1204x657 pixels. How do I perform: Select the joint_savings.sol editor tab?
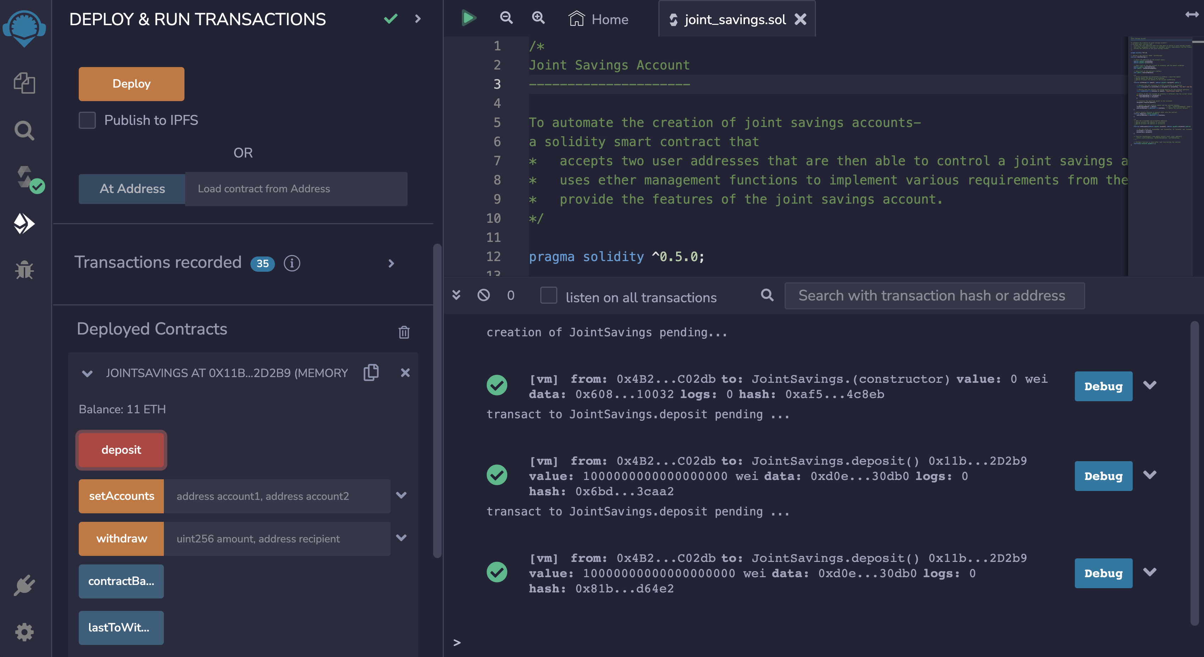734,20
